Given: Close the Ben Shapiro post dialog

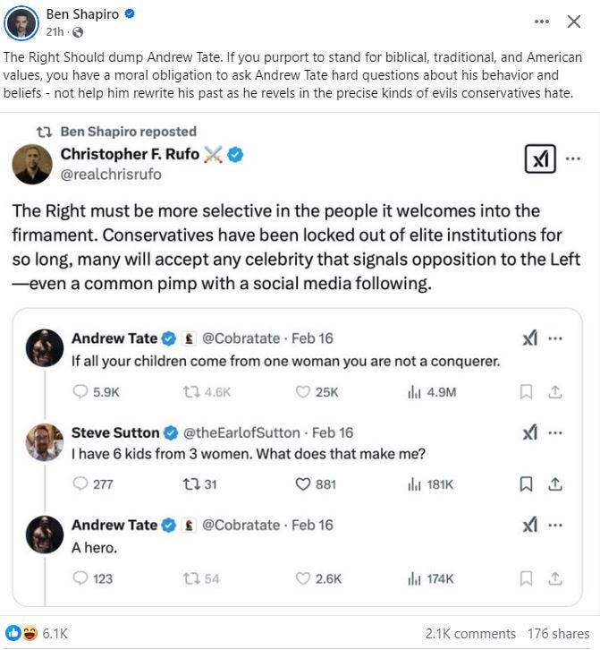Looking at the screenshot, I should 574,21.
